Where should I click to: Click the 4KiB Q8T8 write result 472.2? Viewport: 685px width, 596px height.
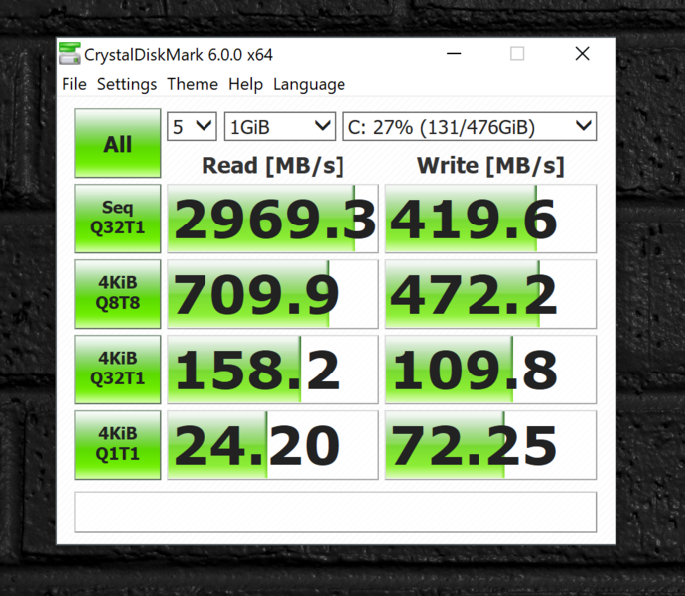pyautogui.click(x=490, y=294)
